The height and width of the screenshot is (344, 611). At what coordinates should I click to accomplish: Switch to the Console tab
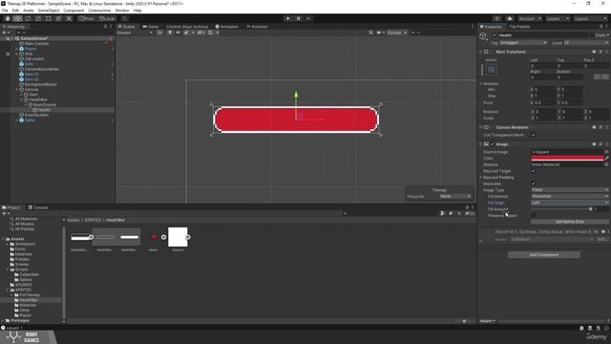[38, 207]
